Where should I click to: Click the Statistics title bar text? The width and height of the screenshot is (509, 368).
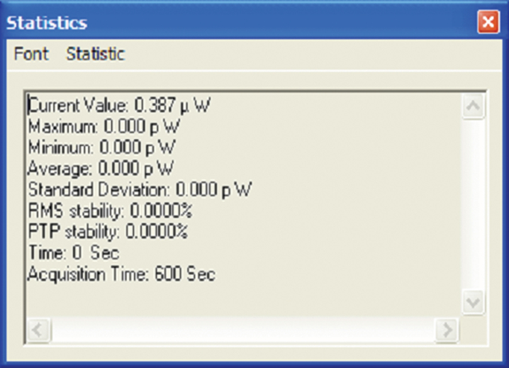coord(47,21)
